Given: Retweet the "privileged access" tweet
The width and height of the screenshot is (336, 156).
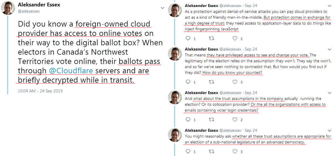Looking at the screenshot, I should (x=211, y=82).
